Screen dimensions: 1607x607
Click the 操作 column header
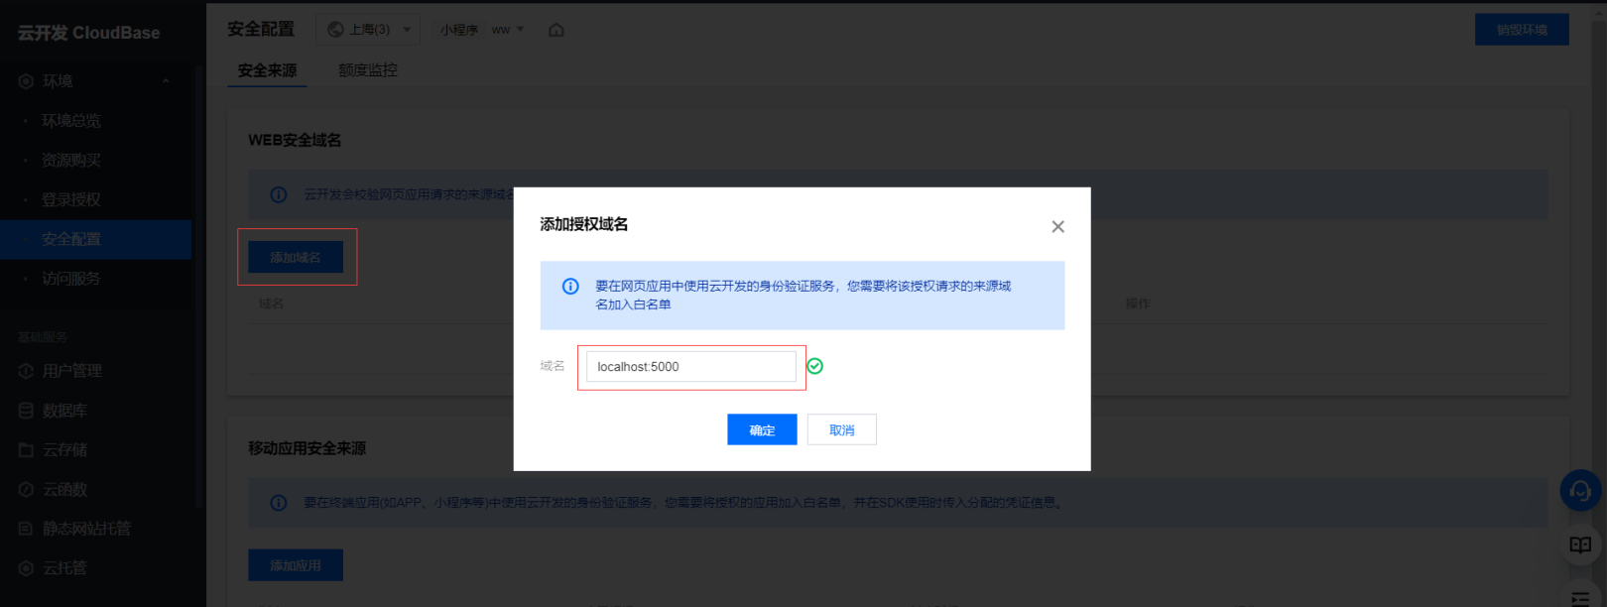[1138, 303]
